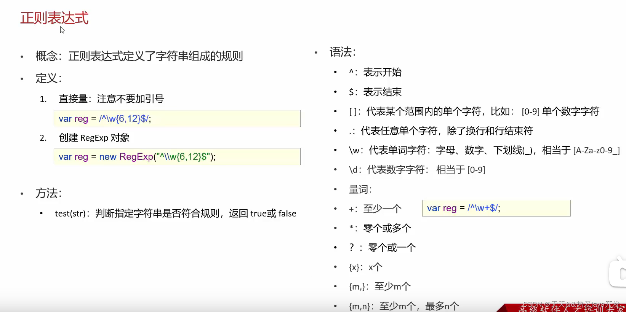Click the slide title 正则表达式
This screenshot has height=312, width=626.
[54, 18]
